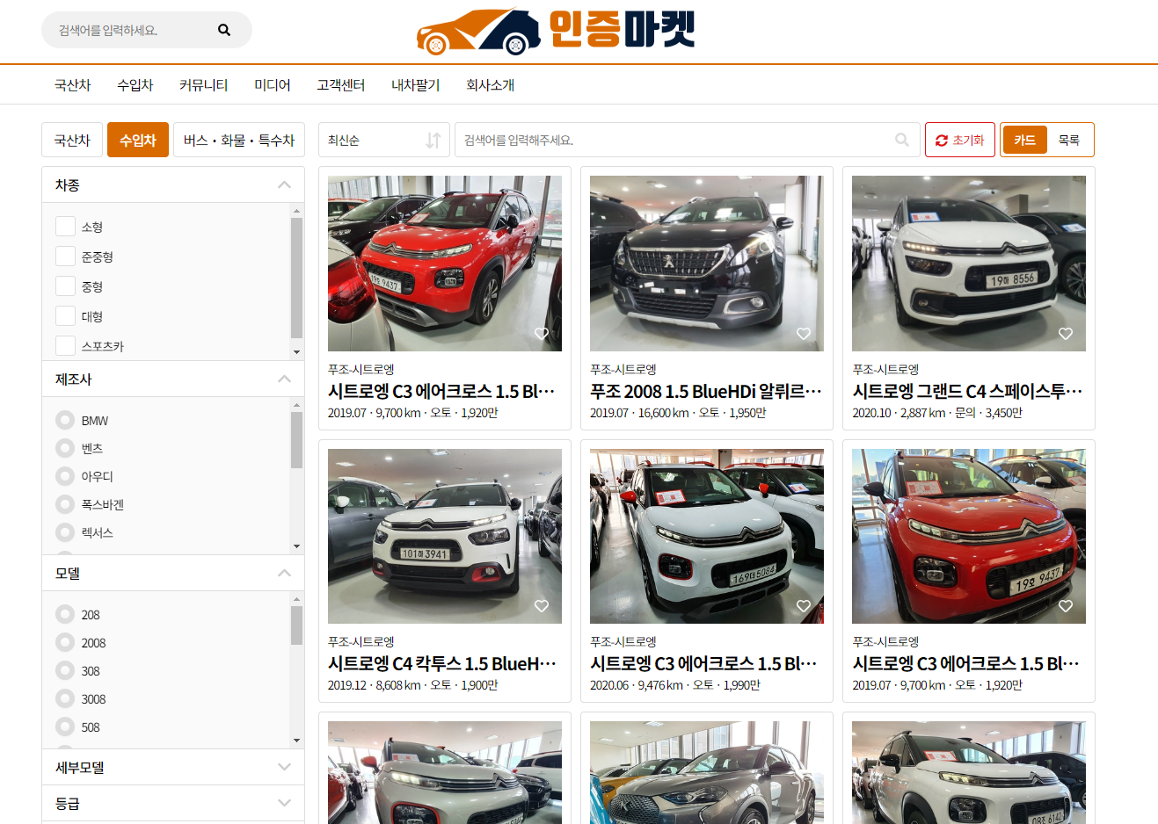Favorite the 푸조 2008 1.5 BlueHDi car with heart
This screenshot has height=824, width=1158.
[804, 334]
